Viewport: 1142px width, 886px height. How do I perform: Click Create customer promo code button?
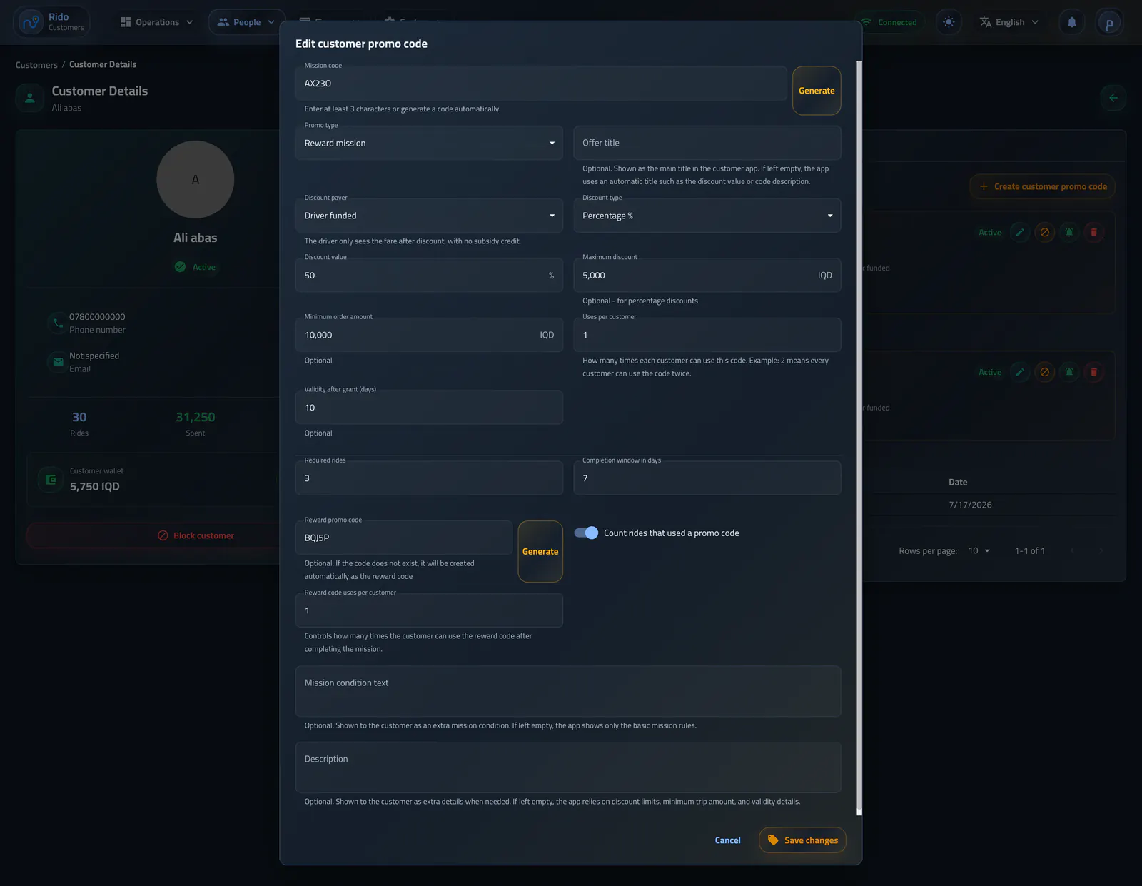pyautogui.click(x=1042, y=186)
